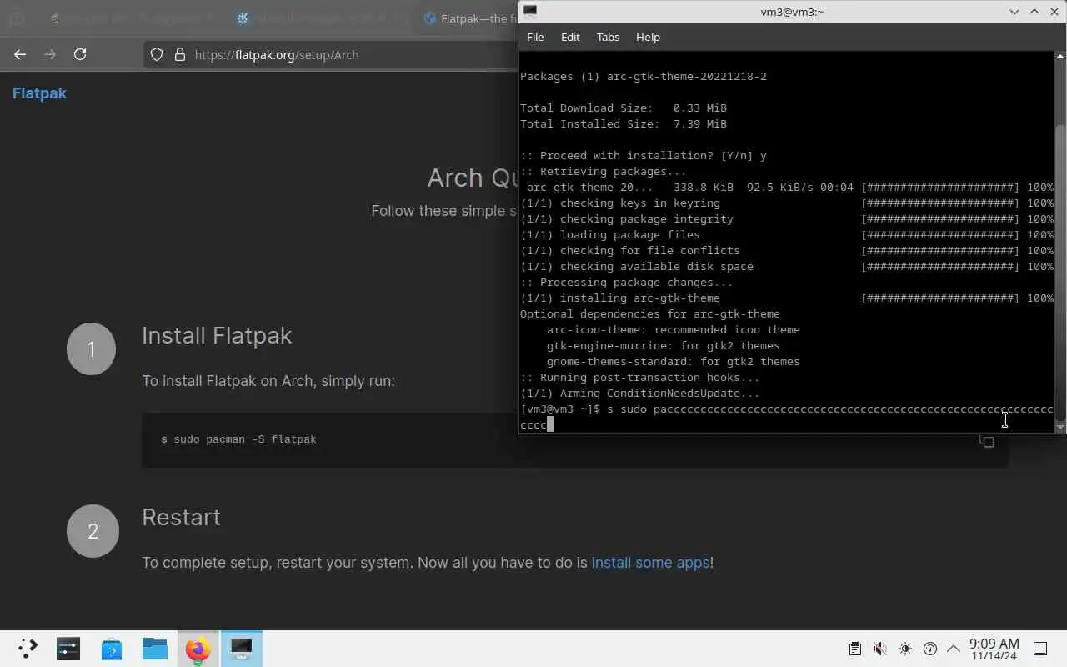Click 'checking available disk space' terminal line
The height and width of the screenshot is (667, 1067).
pos(637,267)
